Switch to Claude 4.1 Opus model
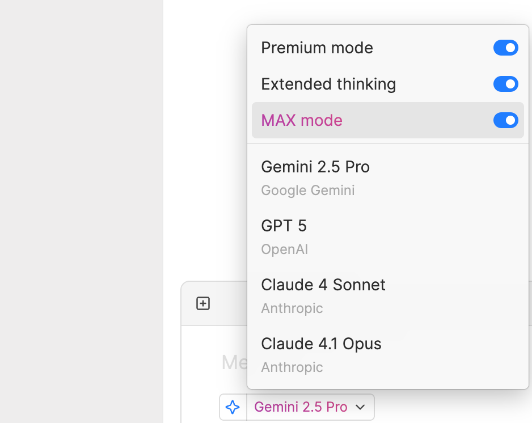 click(x=321, y=344)
